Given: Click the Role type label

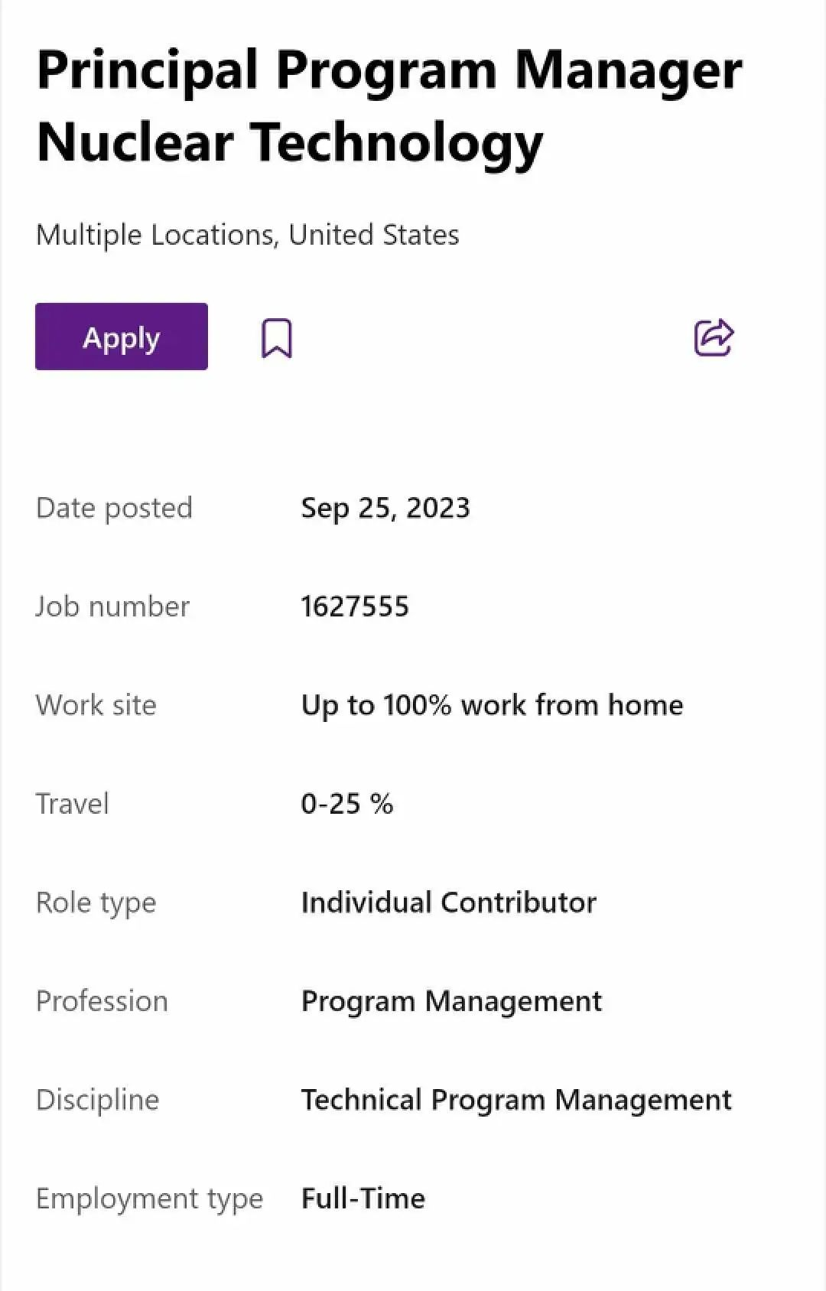Looking at the screenshot, I should 96,902.
